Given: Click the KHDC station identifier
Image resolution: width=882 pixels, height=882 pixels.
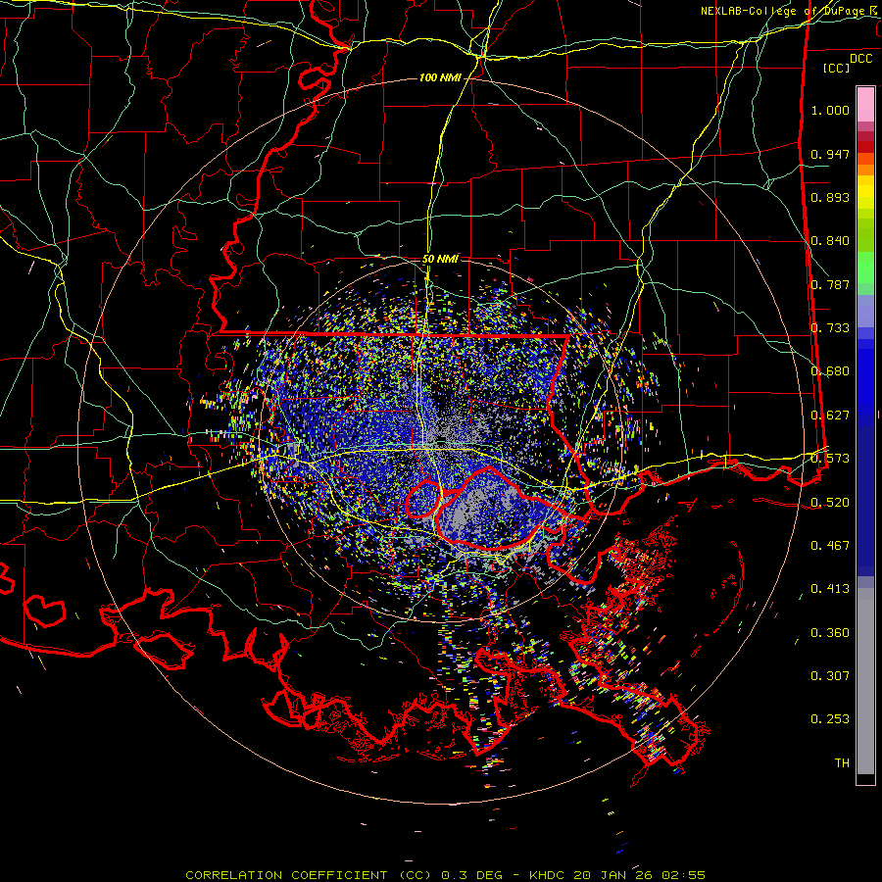Looking at the screenshot, I should tap(548, 875).
